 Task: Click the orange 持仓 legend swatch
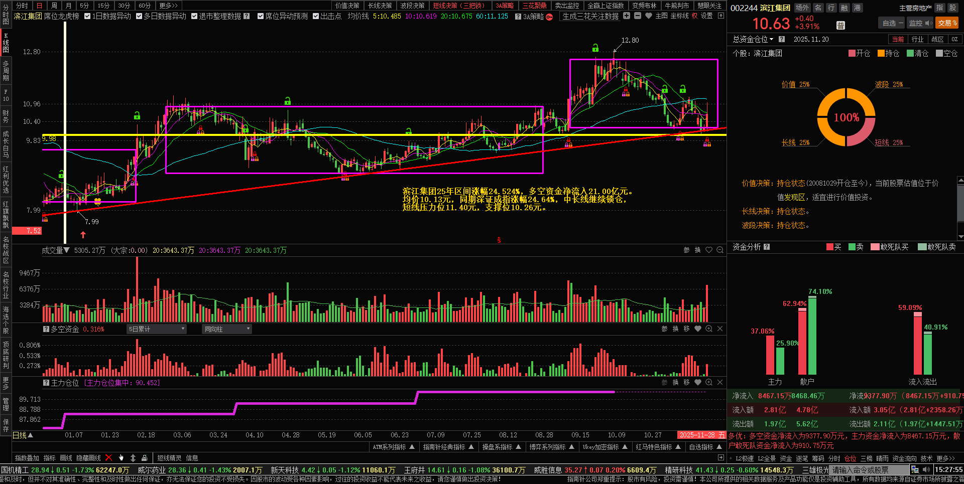pos(881,53)
